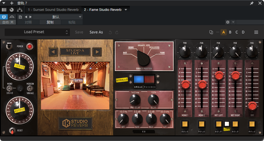Click the MONO 1 fader handle
This screenshot has width=264, height=141.
[x=185, y=85]
